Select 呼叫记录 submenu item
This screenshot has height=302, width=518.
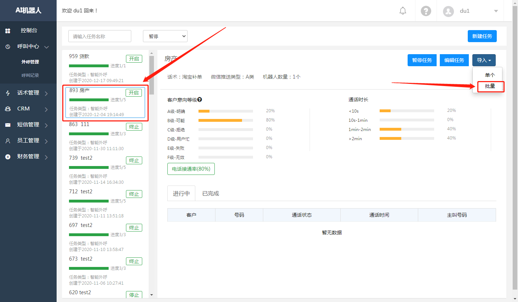pyautogui.click(x=30, y=75)
